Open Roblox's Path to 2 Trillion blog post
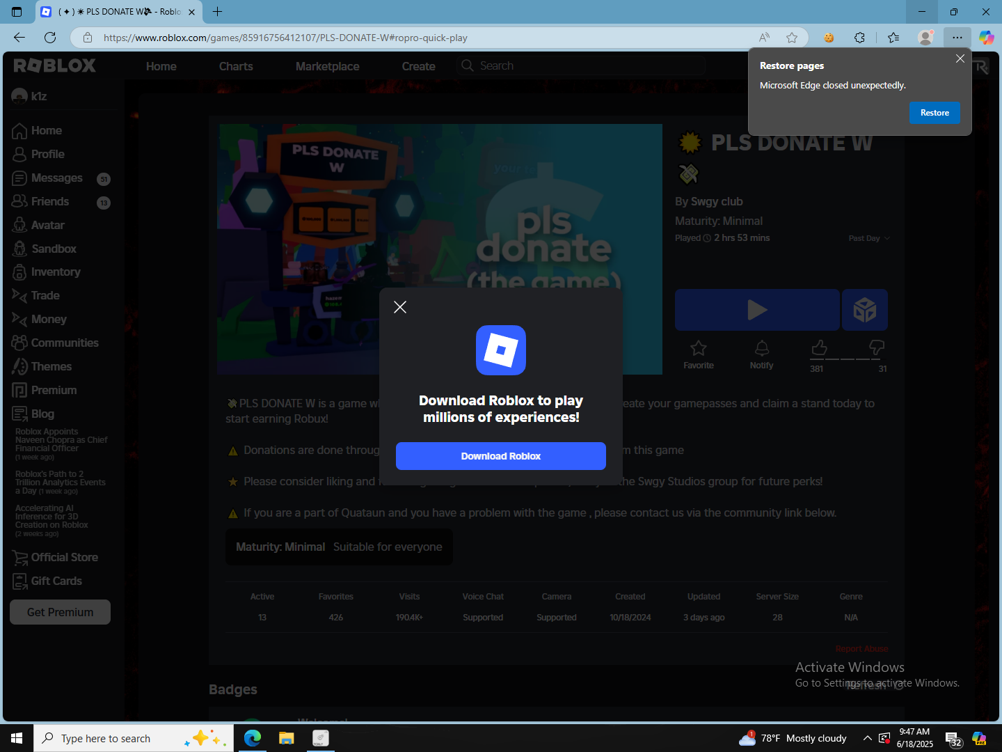 click(x=61, y=483)
